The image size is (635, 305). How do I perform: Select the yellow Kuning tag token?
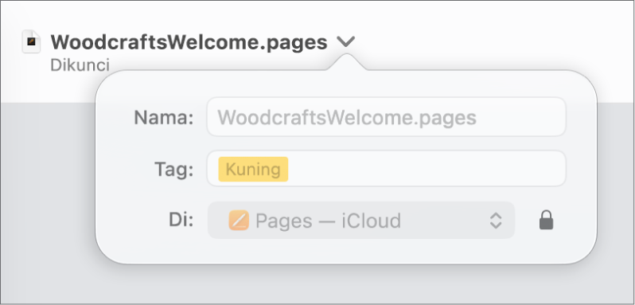click(x=253, y=170)
